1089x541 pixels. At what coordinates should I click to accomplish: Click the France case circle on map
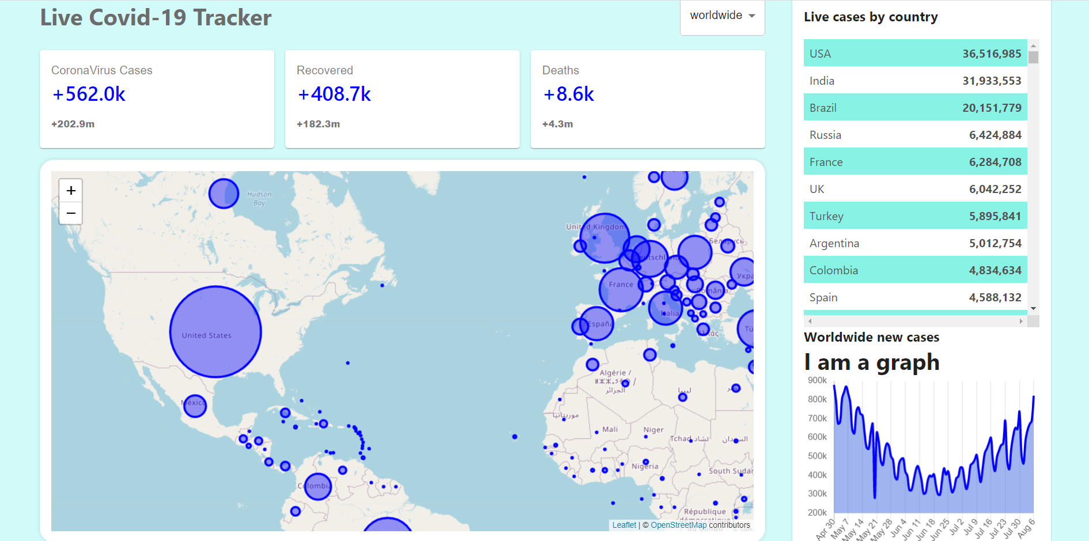(621, 289)
